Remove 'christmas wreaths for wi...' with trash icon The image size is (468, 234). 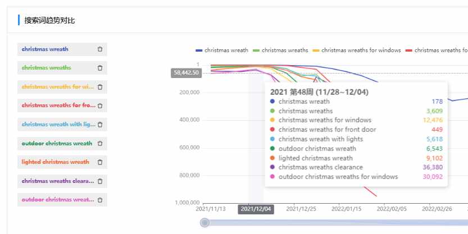click(100, 87)
